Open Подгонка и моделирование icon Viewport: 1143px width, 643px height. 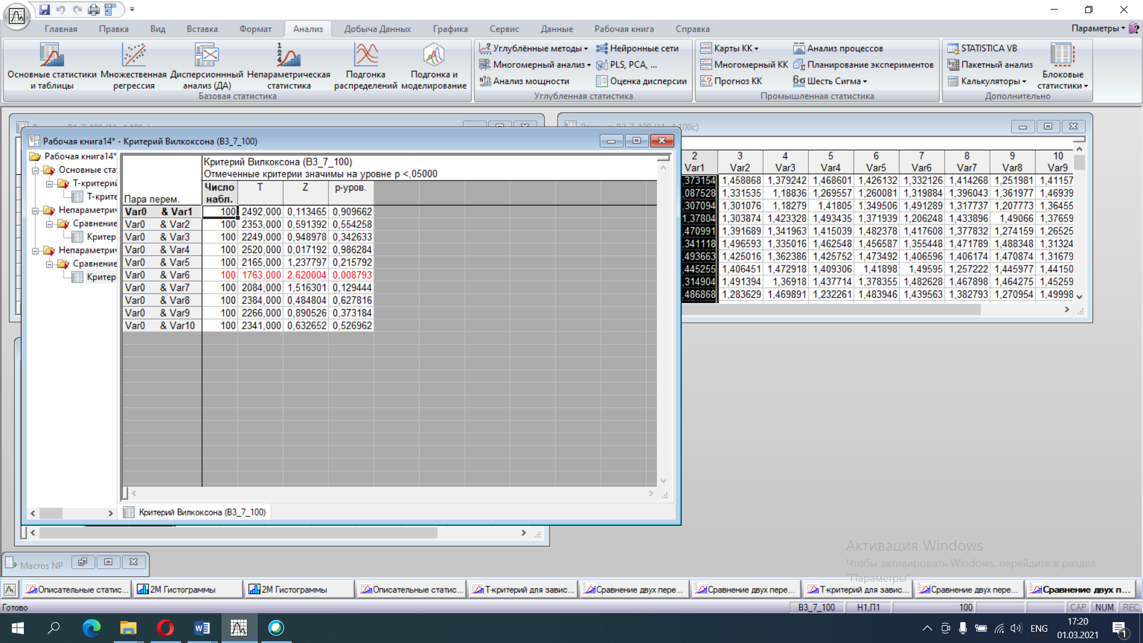pyautogui.click(x=434, y=65)
